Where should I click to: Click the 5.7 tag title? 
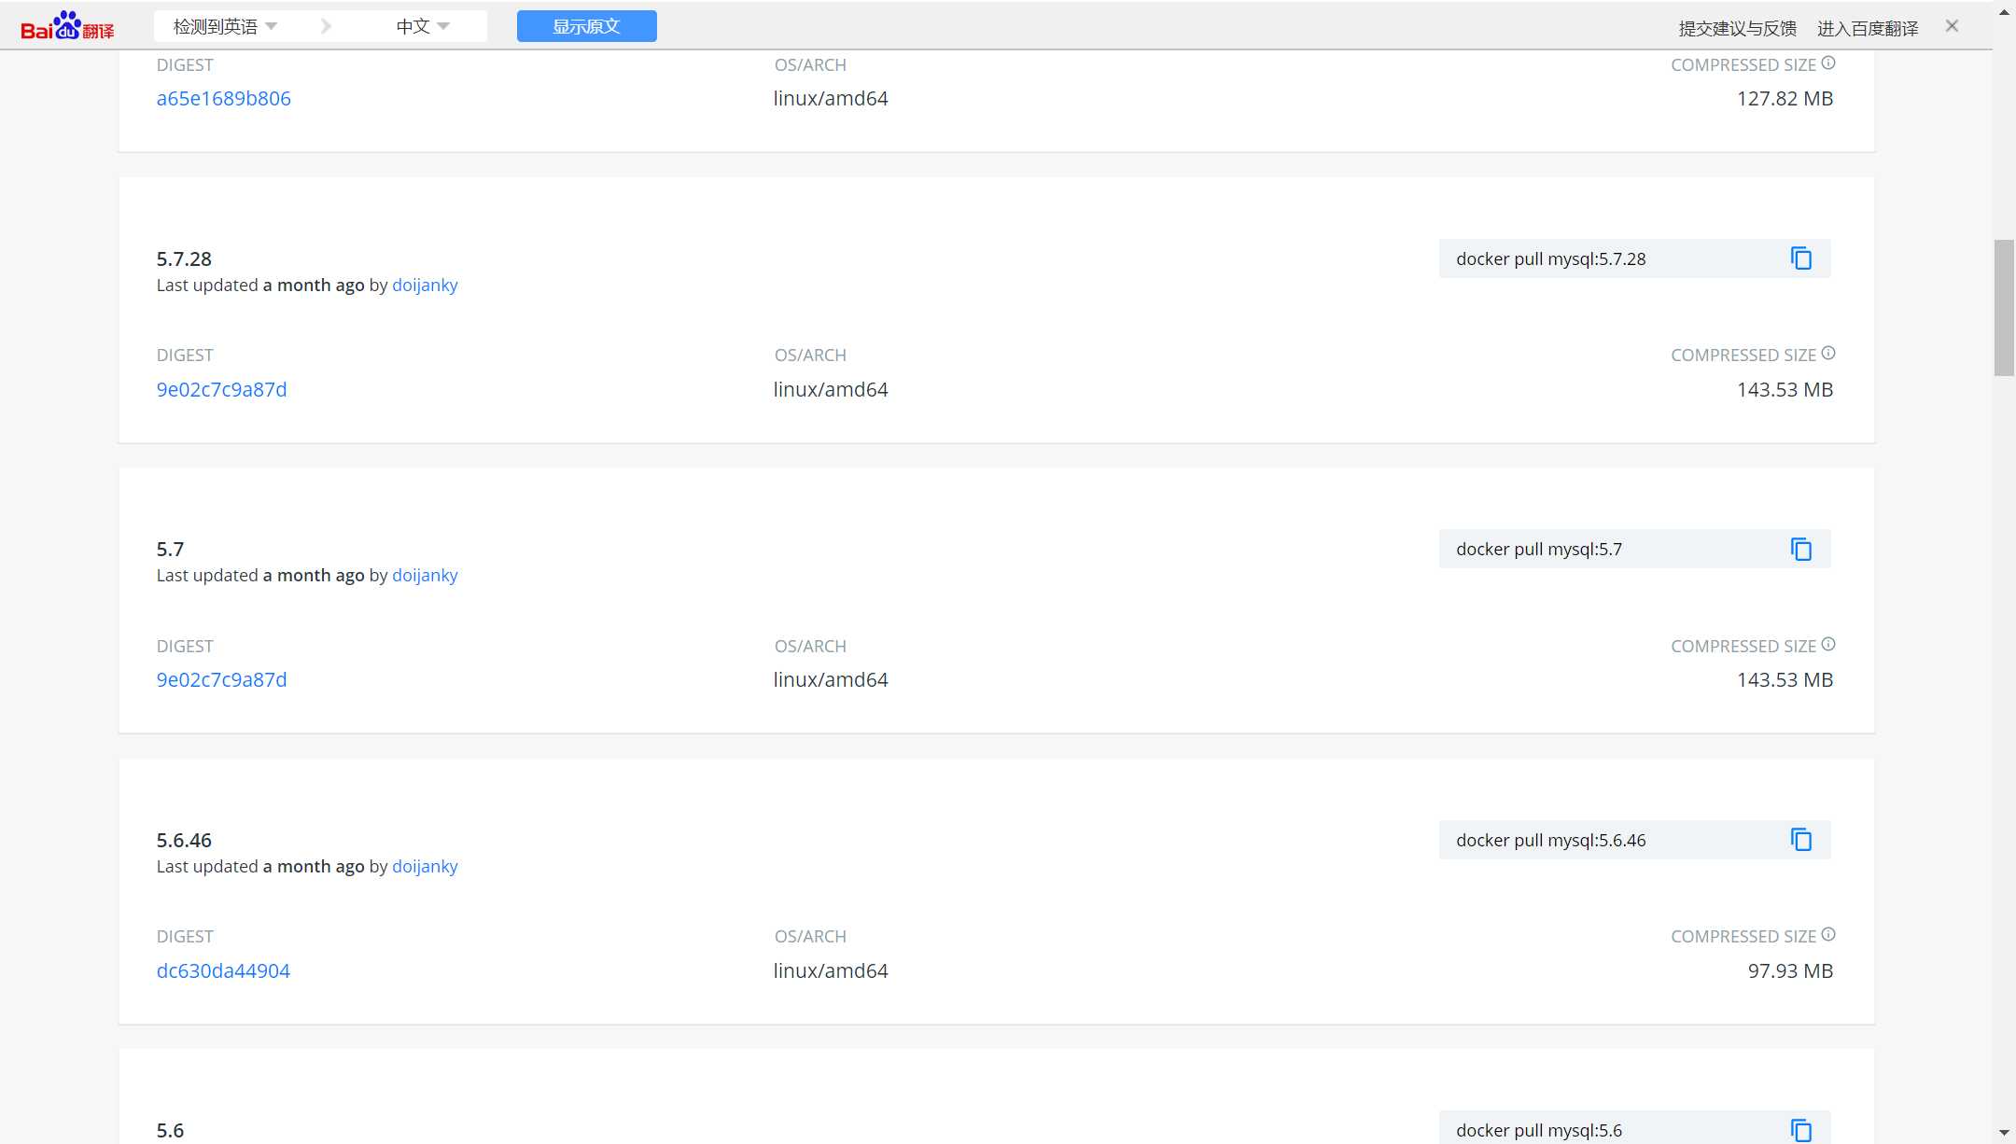[x=170, y=550]
